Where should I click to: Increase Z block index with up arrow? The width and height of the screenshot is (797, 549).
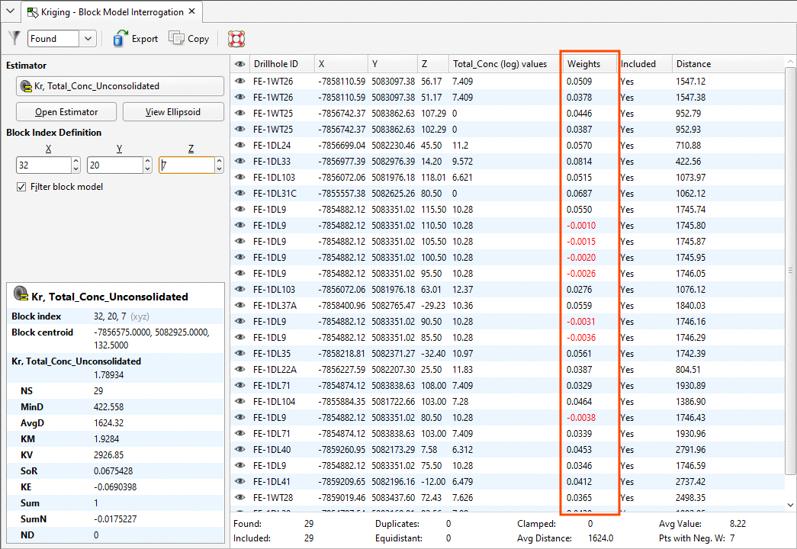[x=219, y=161]
